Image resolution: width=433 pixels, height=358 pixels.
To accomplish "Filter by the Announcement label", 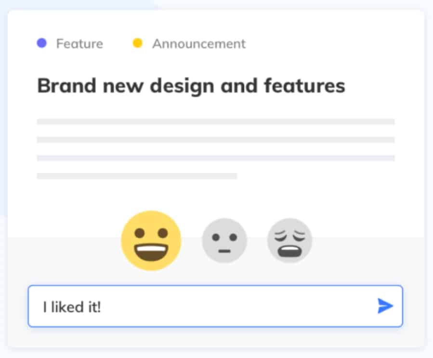I will pos(199,44).
